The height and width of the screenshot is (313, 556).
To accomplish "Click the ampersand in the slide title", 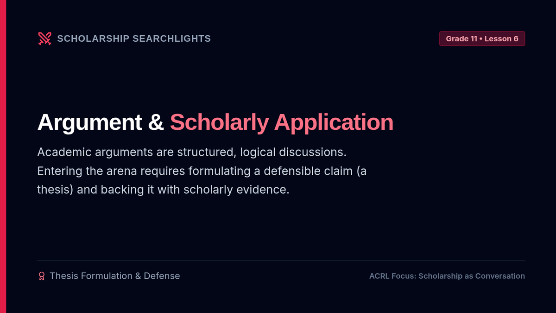I will (156, 122).
